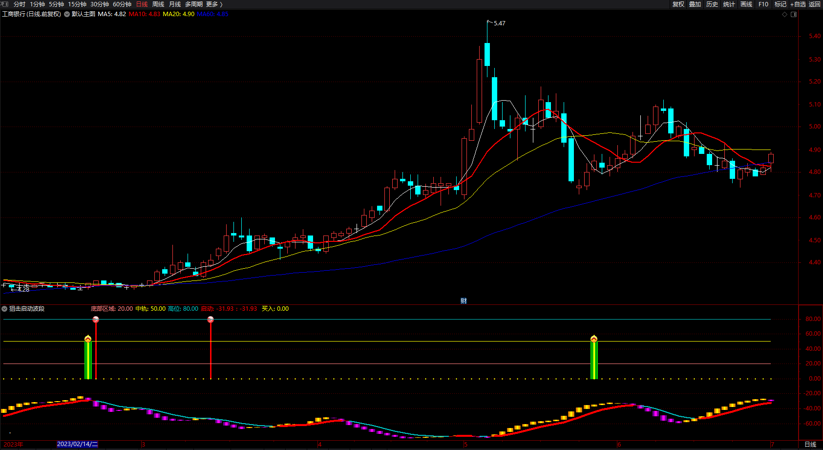This screenshot has height=450, width=823.
Task: Click the 5.00 price axis label
Action: 815,127
